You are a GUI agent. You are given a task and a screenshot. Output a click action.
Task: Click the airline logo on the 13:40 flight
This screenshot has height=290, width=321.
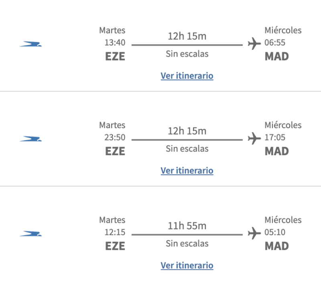tap(31, 44)
